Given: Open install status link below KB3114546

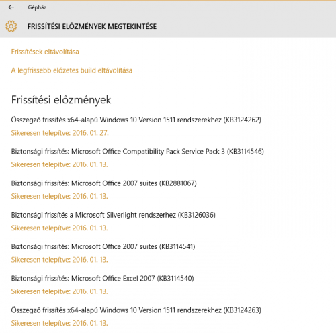Looking at the screenshot, I should [59, 164].
